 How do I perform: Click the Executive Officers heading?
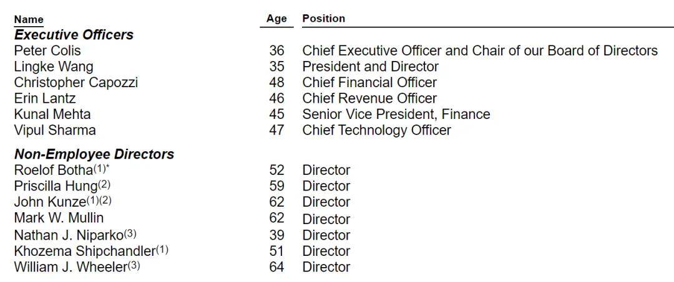[74, 35]
